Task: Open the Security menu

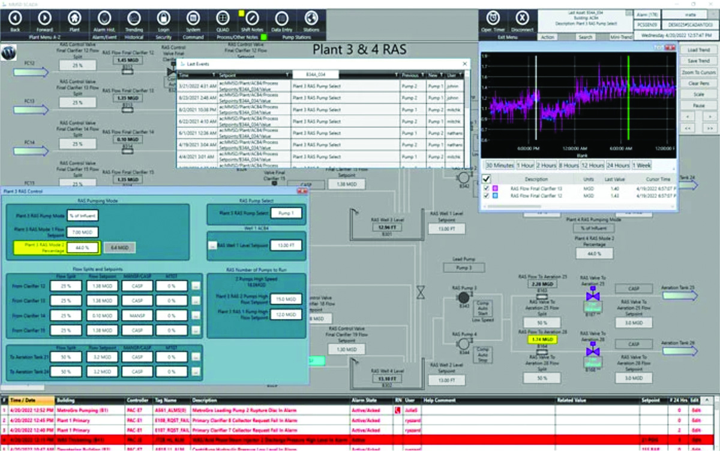Action: point(163,37)
